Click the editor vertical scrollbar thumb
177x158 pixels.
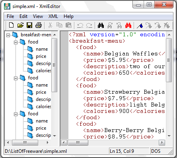[169, 60]
